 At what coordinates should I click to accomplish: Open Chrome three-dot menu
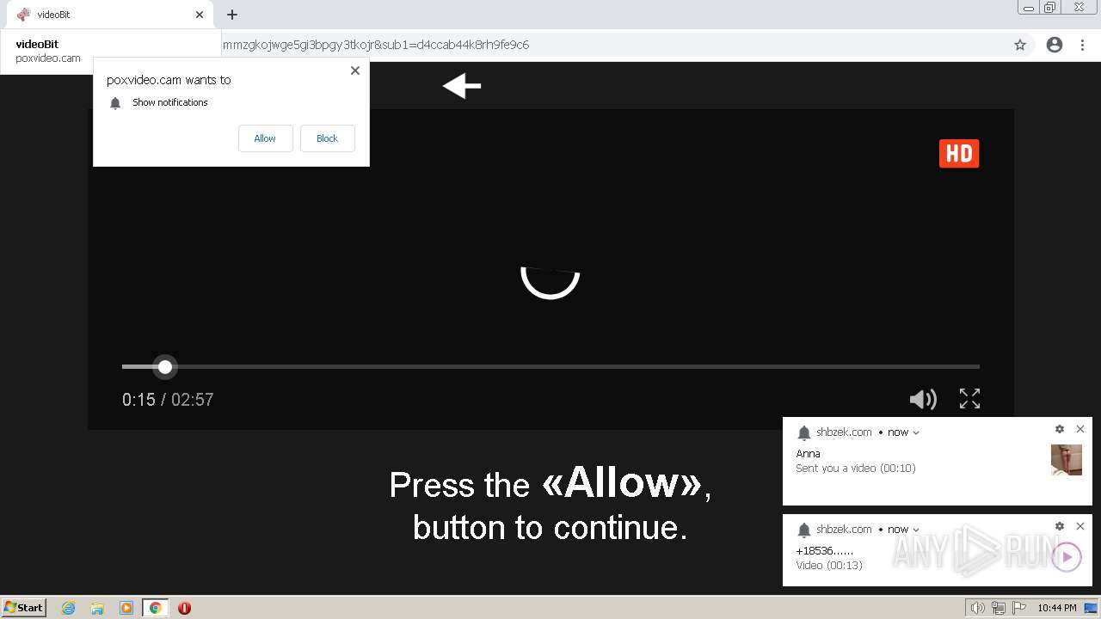coord(1082,45)
